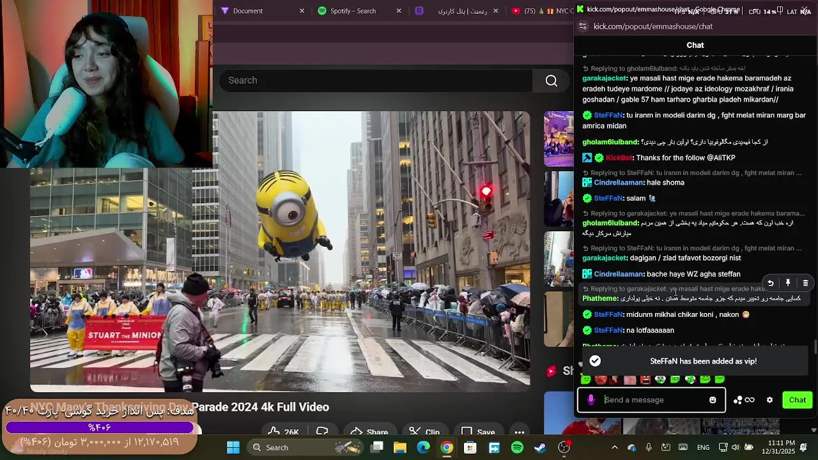Open the Windows Start menu
Viewport: 818px width, 460px height.
(233, 447)
